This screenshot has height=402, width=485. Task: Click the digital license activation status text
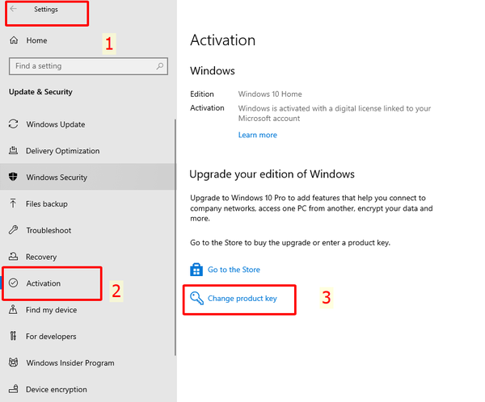tap(335, 113)
